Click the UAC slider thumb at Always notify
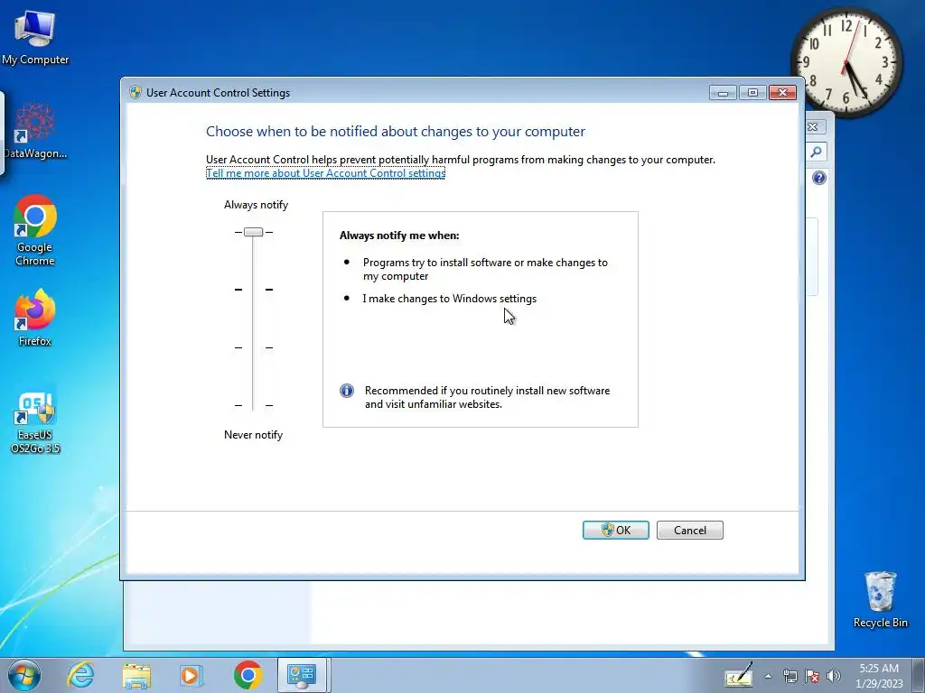 point(253,232)
